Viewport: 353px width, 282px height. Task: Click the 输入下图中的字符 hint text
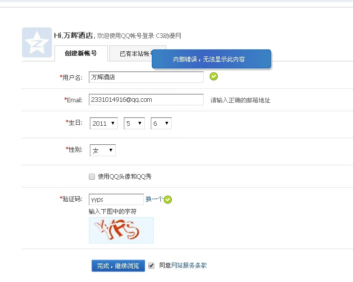click(112, 211)
